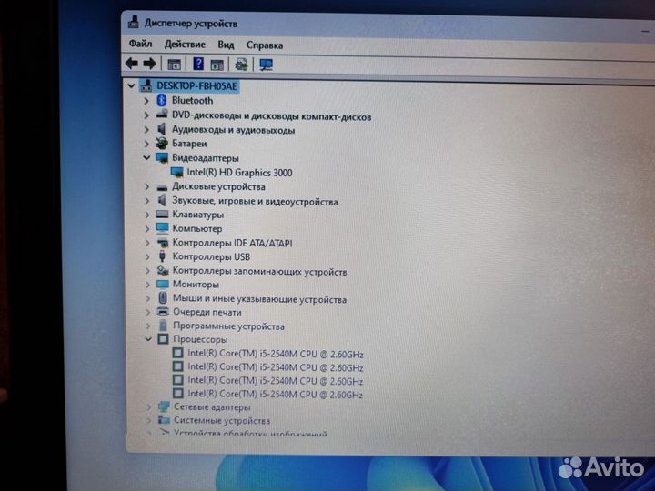Open the Help question mark toolbar icon

pyautogui.click(x=198, y=64)
